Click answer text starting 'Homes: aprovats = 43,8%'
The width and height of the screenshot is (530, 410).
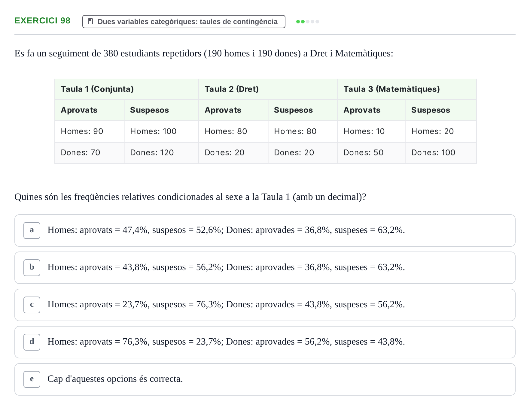point(226,267)
